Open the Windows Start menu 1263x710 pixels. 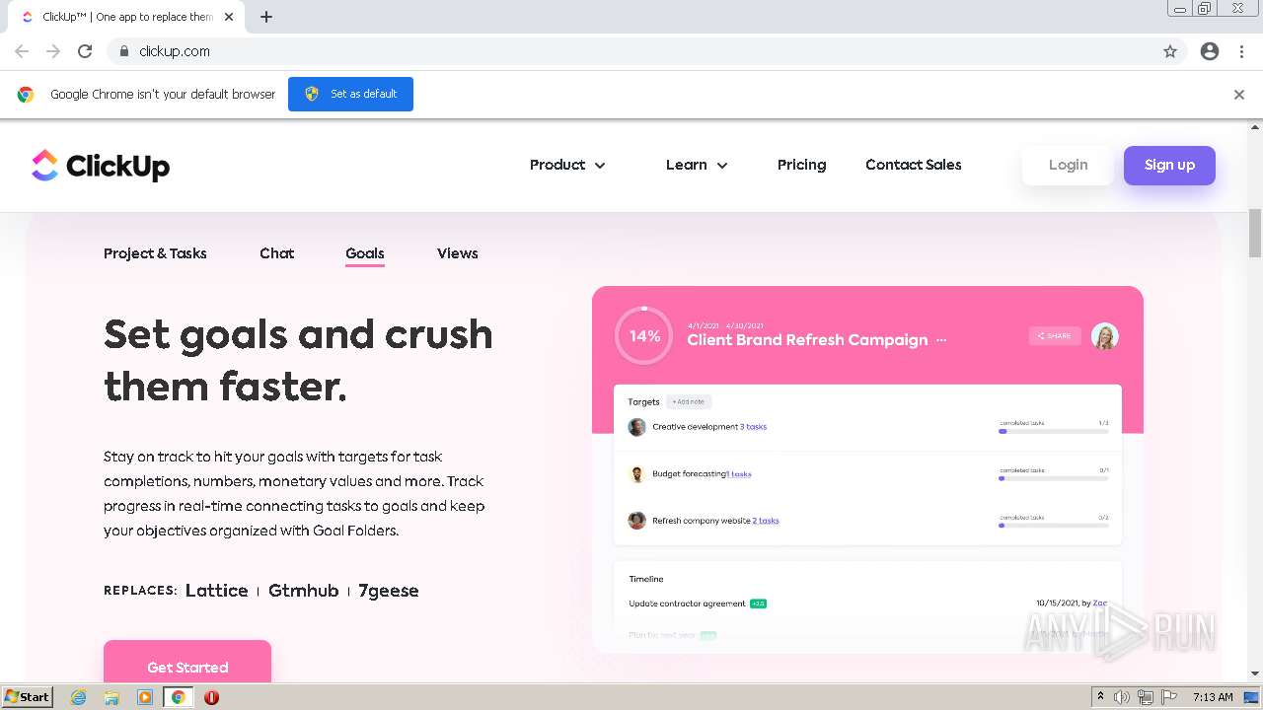pyautogui.click(x=27, y=696)
